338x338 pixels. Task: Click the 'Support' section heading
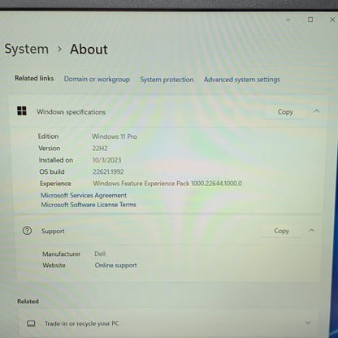pyautogui.click(x=53, y=232)
